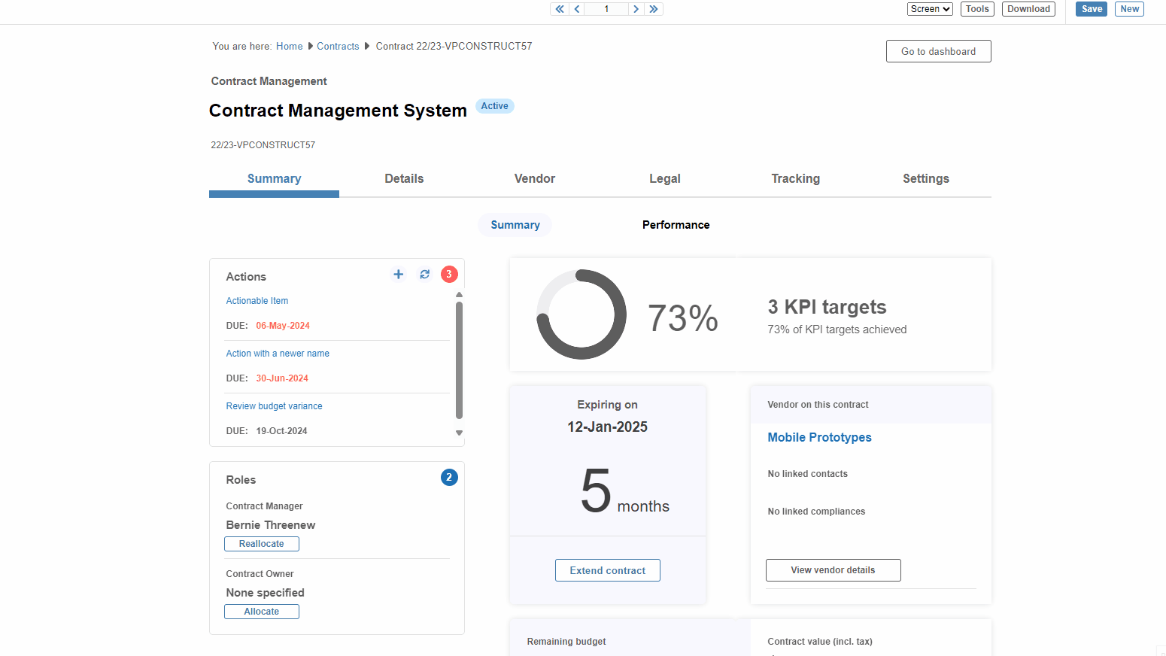The image size is (1166, 656).
Task: Click the Download button
Action: point(1028,9)
